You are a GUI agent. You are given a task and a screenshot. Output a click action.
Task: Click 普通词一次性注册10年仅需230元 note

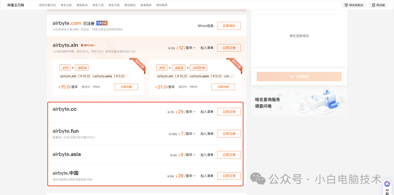coord(74,138)
